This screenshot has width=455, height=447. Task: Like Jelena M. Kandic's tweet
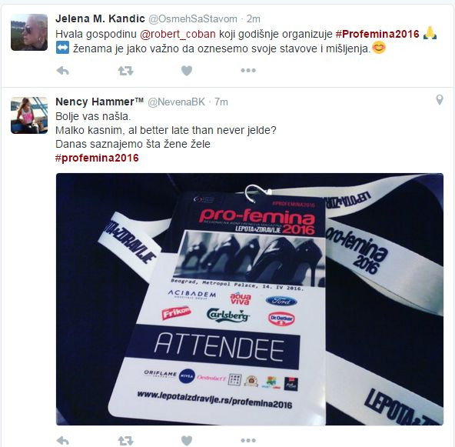187,71
